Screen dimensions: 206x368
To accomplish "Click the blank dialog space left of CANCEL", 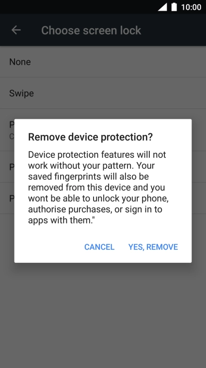I will (x=47, y=247).
